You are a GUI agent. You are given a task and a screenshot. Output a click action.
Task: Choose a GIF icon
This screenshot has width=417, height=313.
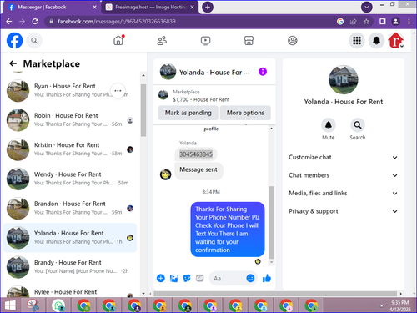[x=199, y=278]
